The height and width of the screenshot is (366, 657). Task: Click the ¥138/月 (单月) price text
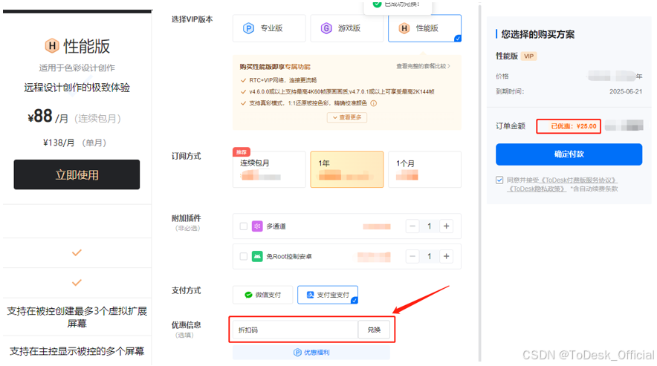[74, 143]
